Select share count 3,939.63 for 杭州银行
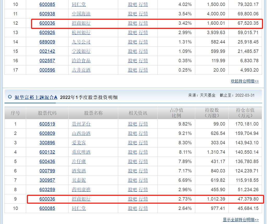This screenshot has width=268, height=224. 216,32
